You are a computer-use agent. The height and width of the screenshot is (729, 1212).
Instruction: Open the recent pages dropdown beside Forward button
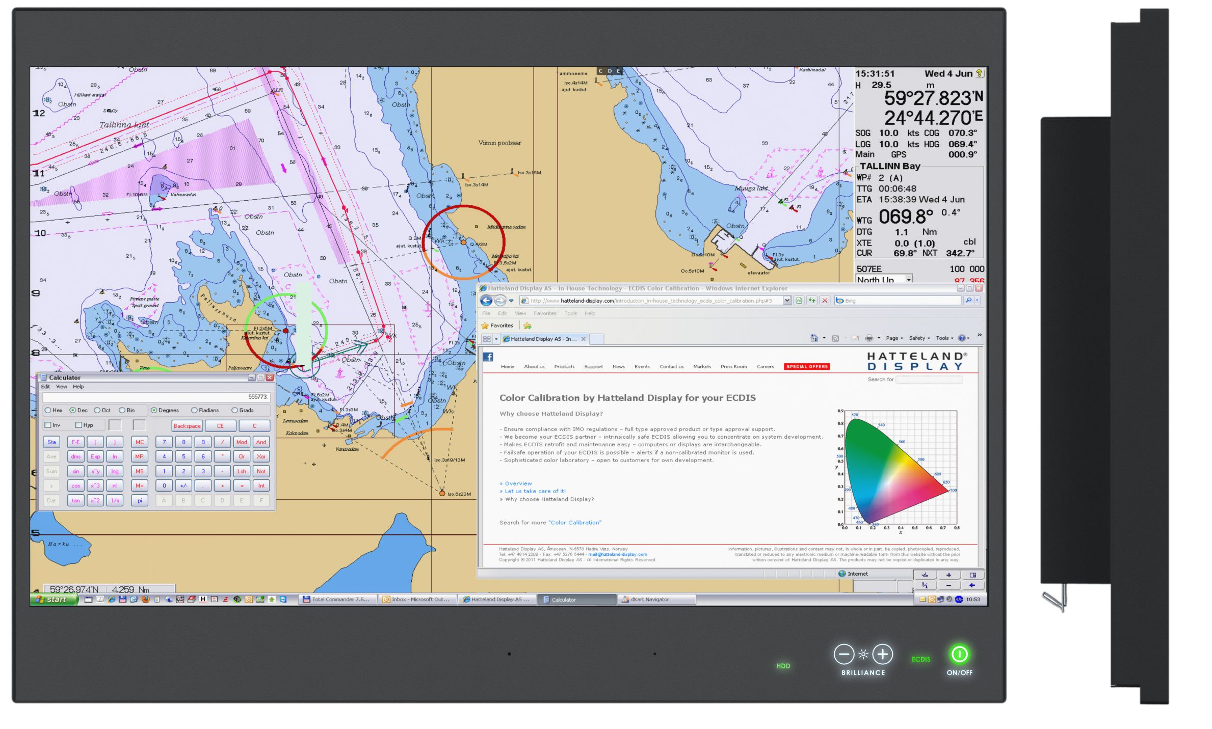pos(511,301)
